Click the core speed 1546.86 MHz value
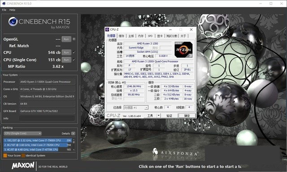287x172 pixels. click(x=134, y=86)
